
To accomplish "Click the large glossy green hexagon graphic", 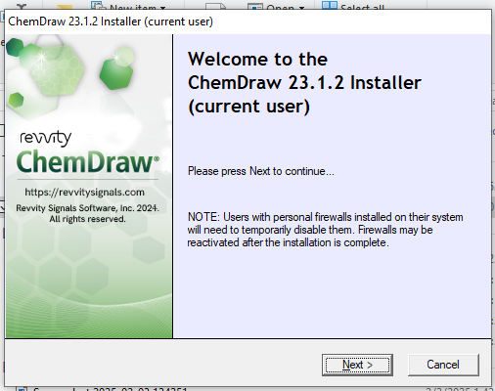I will coord(116,74).
